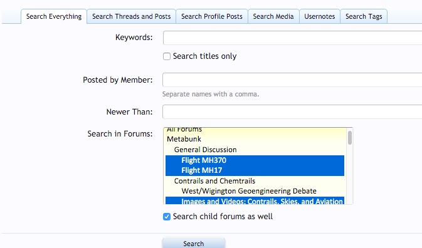Select Contrails and Chemtrails forum entry
The height and width of the screenshot is (248, 422).
(x=255, y=181)
